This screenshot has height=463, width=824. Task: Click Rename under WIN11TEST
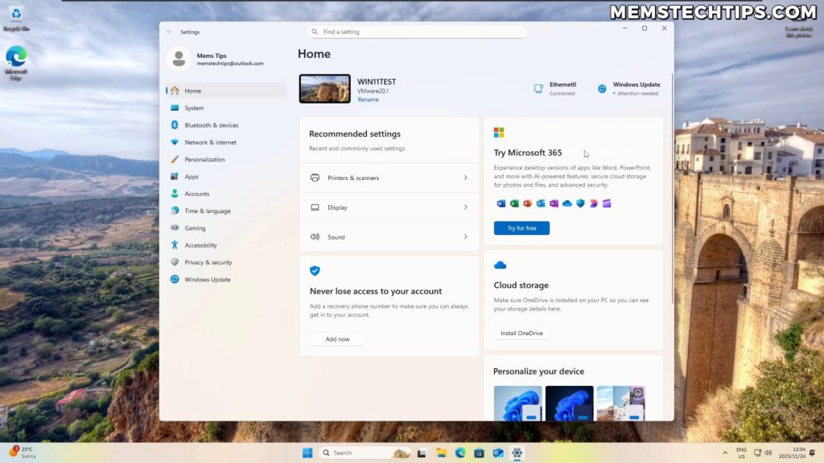[369, 99]
